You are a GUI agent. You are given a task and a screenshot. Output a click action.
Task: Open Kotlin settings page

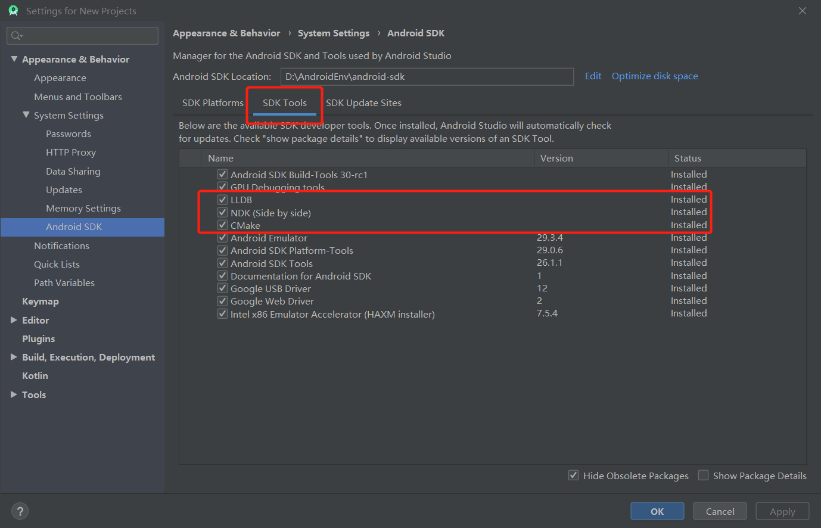(35, 376)
